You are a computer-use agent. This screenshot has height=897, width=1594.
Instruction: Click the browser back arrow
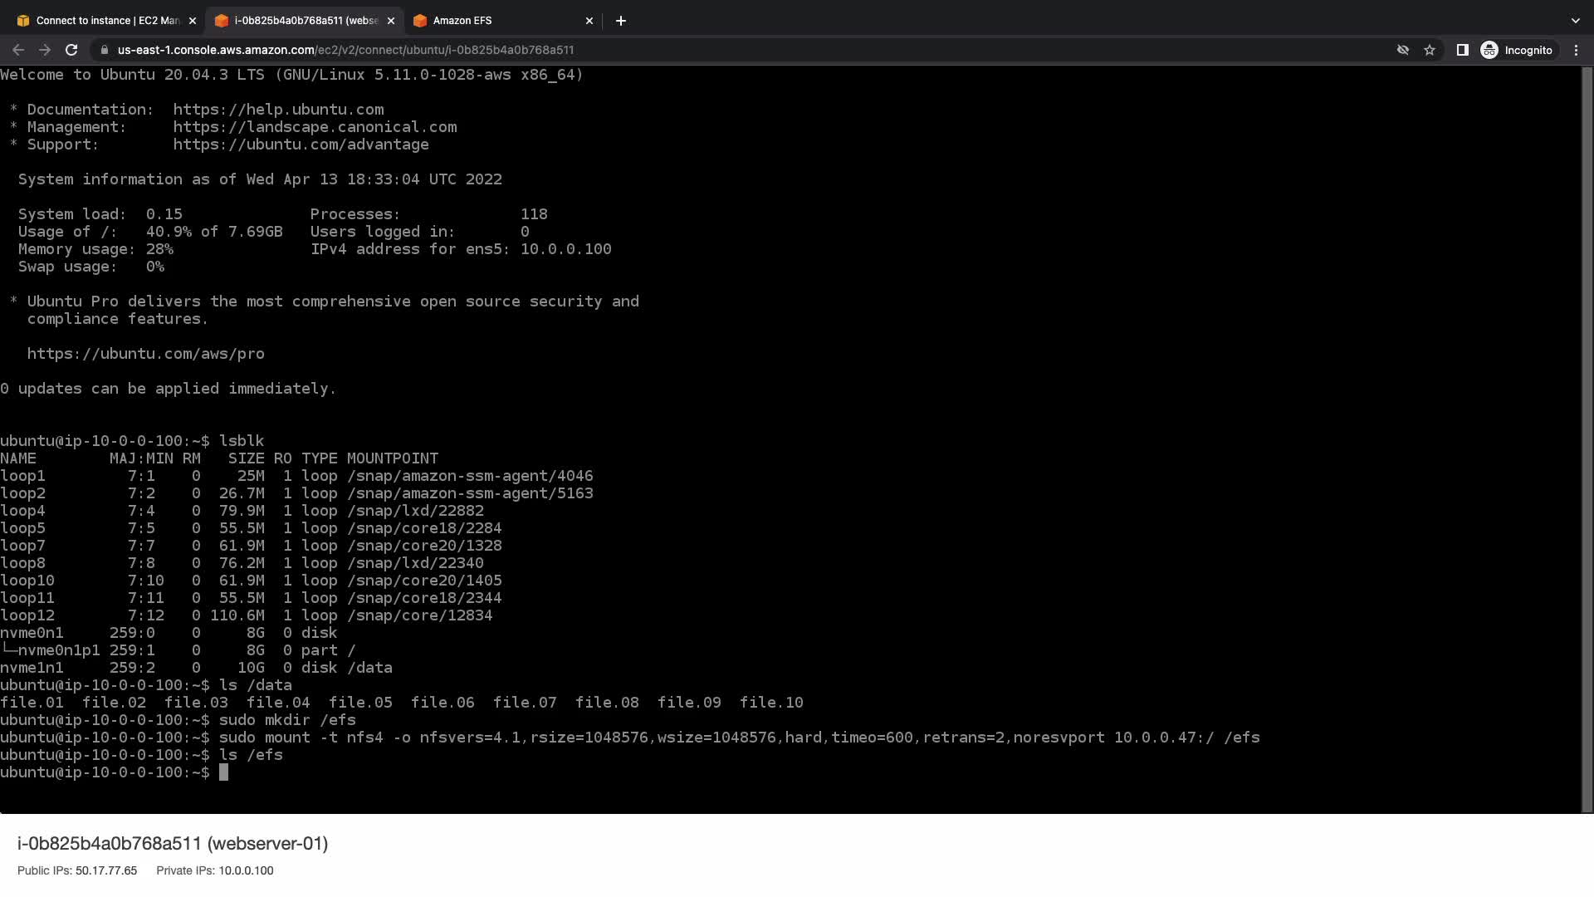point(18,50)
